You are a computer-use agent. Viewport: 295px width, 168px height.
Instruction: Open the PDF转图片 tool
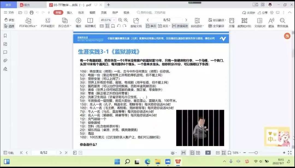coord(48,20)
